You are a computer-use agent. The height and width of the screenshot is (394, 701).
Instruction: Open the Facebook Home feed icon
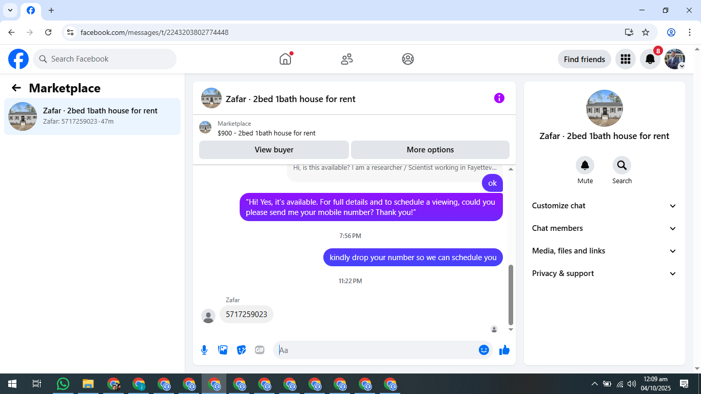pyautogui.click(x=285, y=59)
